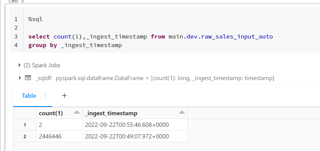Click the table name main.dev.raw_sales_input_auto
The width and height of the screenshot is (320, 151).
tap(220, 36)
